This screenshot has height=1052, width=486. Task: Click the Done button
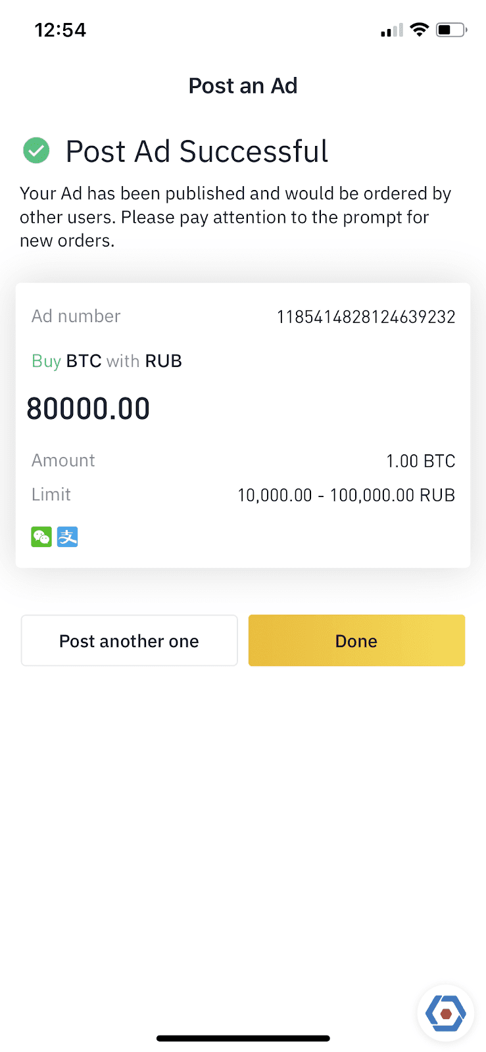(x=356, y=640)
